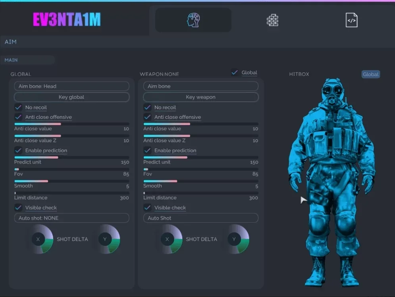The image size is (395, 297).
Task: Click the EV3NTA1M logo
Action: click(x=67, y=19)
